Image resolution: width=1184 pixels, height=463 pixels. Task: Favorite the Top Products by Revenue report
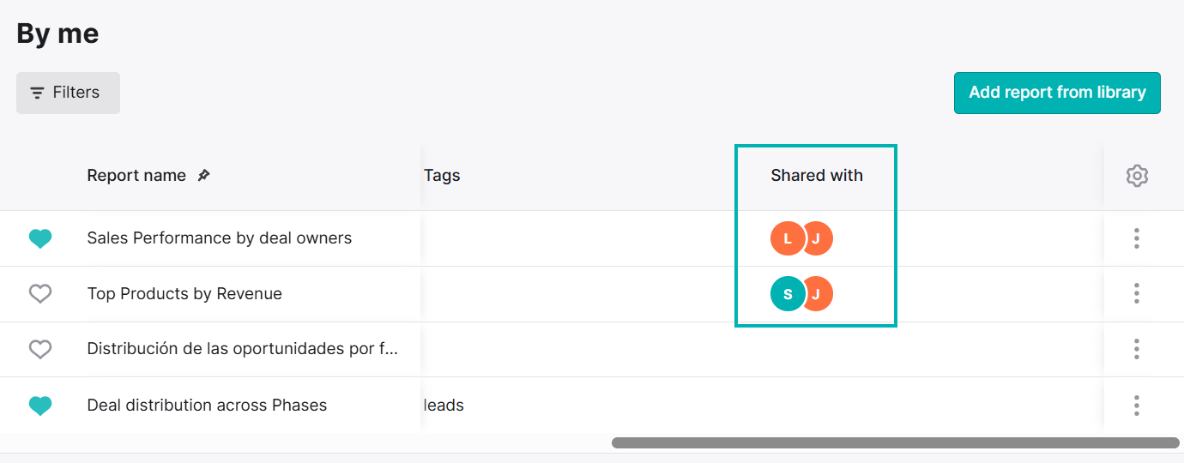(40, 294)
